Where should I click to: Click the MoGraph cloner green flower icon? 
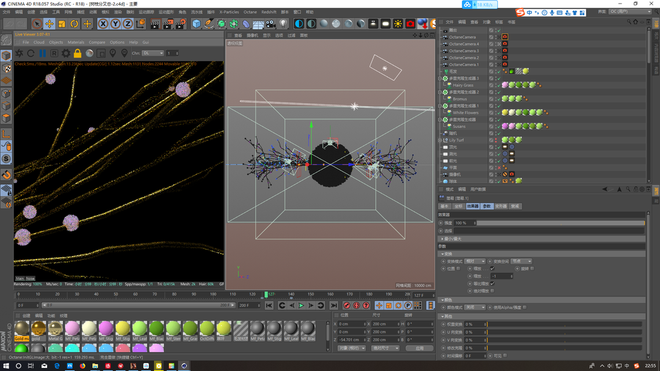(234, 24)
